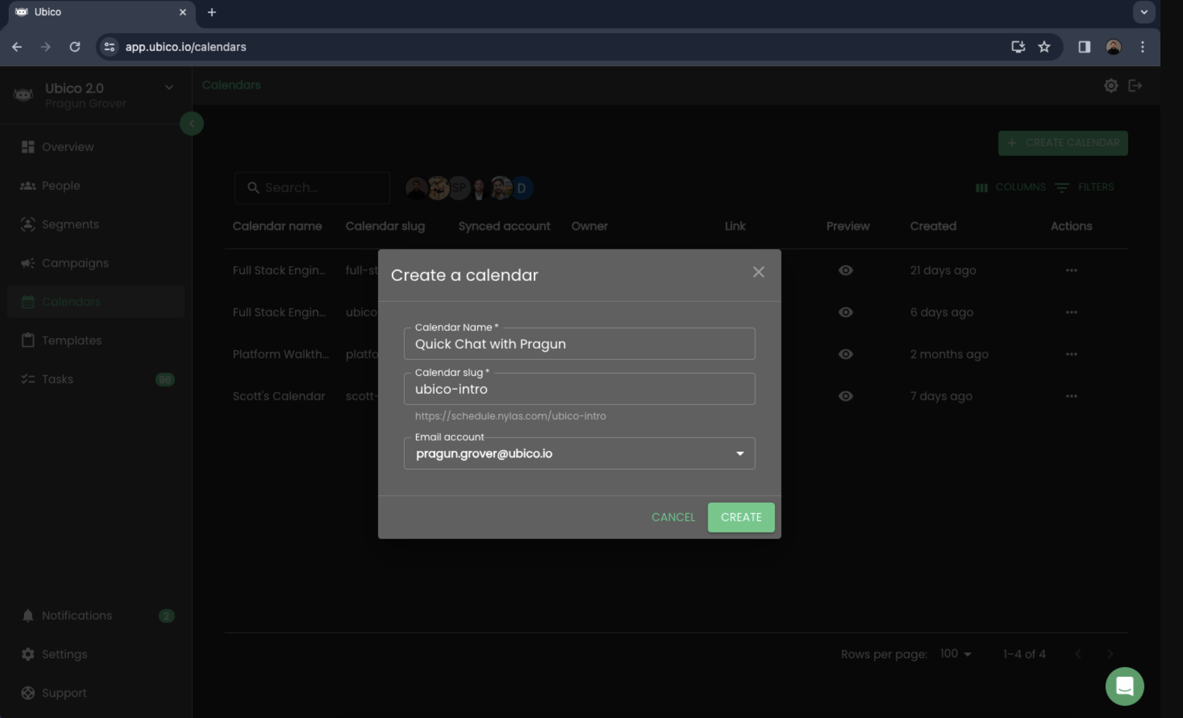The width and height of the screenshot is (1183, 718).
Task: Open a new browser tab
Action: coord(212,12)
